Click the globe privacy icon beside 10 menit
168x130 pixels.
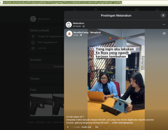click(83, 26)
